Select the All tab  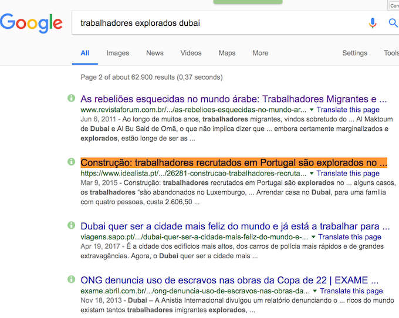(85, 53)
